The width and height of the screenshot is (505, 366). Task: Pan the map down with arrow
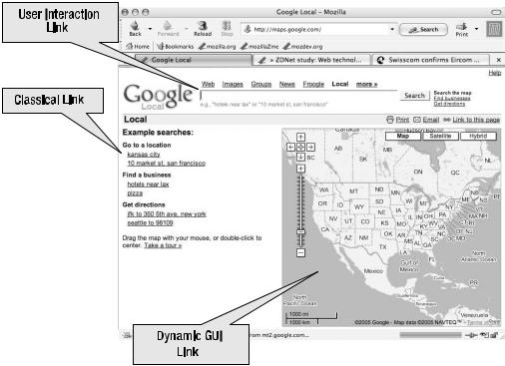(x=300, y=157)
